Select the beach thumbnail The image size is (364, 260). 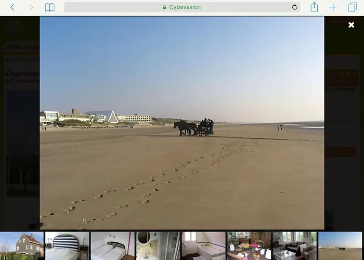point(341,246)
